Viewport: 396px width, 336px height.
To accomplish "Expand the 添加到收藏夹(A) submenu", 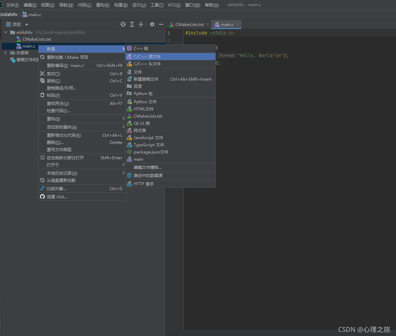I will (x=82, y=127).
